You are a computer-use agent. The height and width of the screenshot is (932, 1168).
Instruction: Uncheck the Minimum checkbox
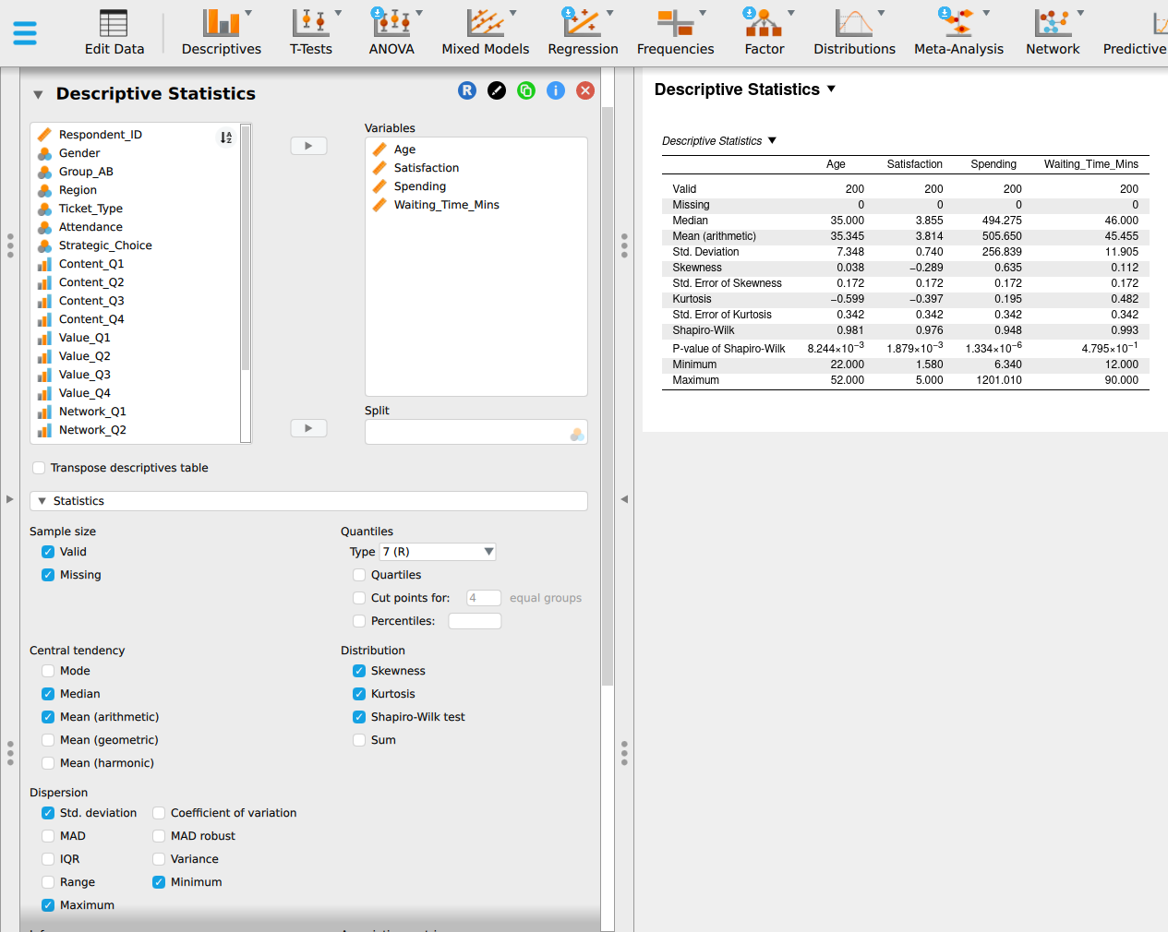pyautogui.click(x=159, y=882)
